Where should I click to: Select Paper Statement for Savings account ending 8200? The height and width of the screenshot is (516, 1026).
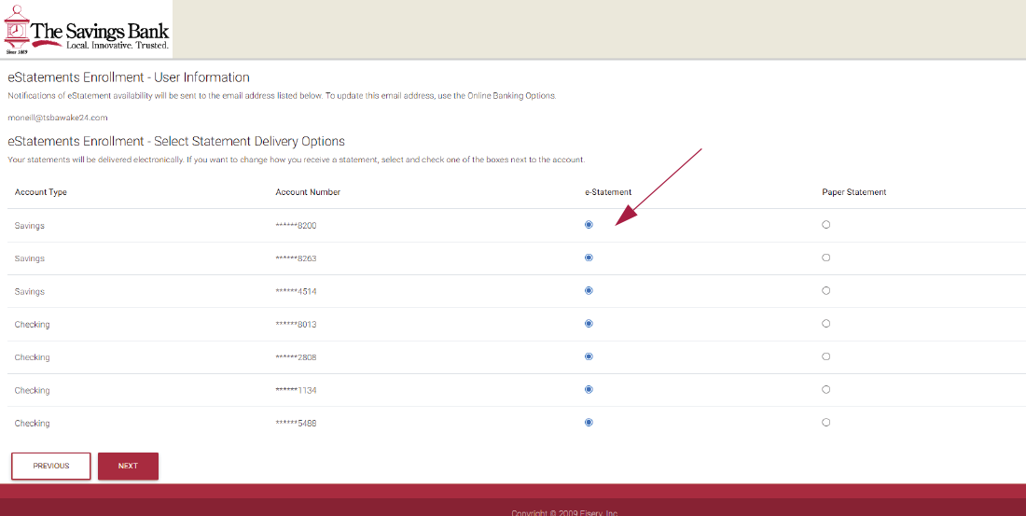pyautogui.click(x=826, y=225)
